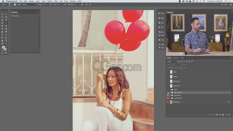Select the Rectangular Marquee tool

[6, 14]
